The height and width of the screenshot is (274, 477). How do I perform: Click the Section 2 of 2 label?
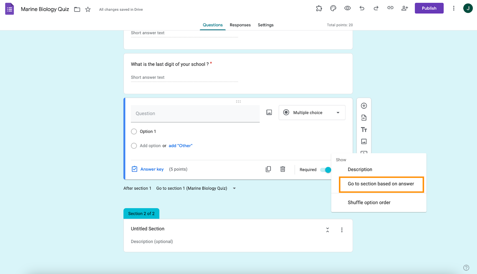pyautogui.click(x=141, y=214)
